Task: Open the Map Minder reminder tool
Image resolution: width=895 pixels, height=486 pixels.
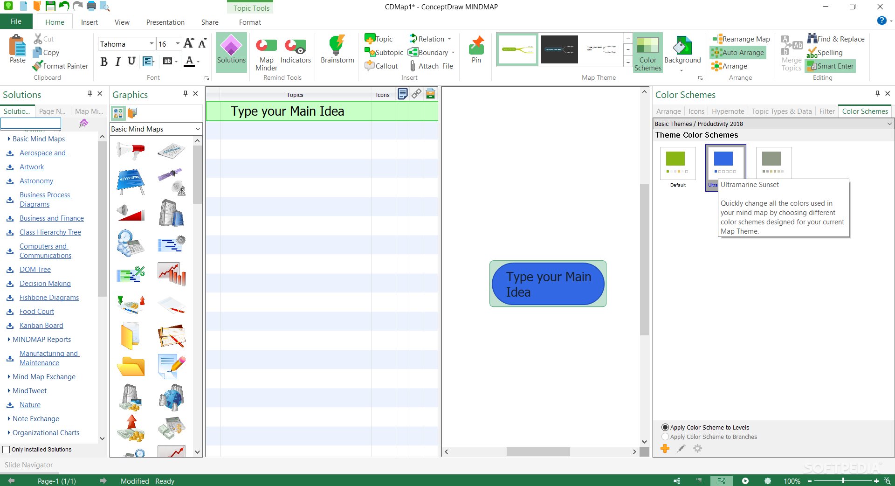Action: coord(267,54)
